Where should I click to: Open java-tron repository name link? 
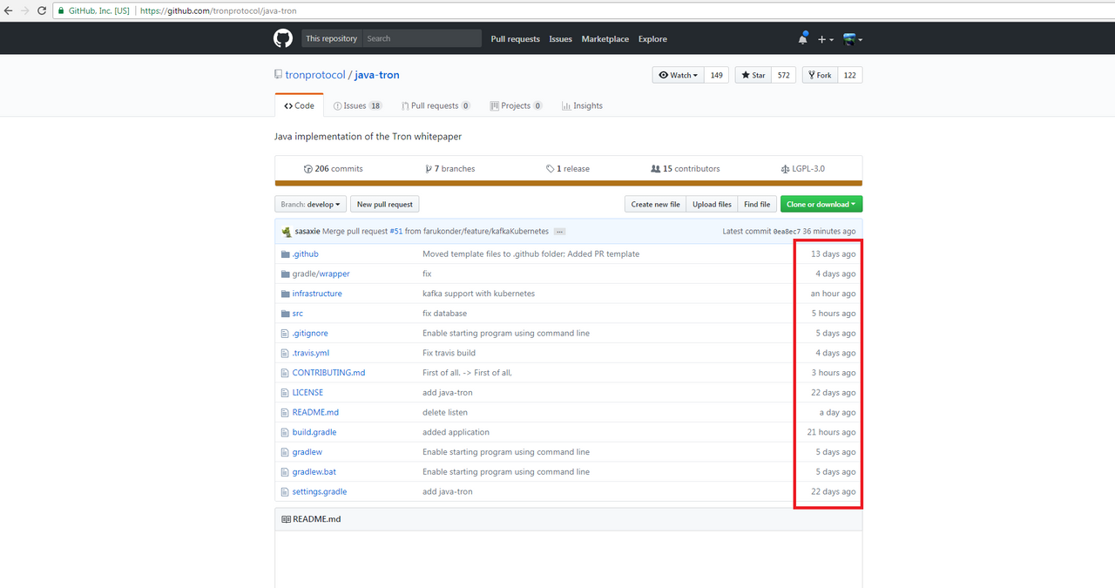pos(377,75)
